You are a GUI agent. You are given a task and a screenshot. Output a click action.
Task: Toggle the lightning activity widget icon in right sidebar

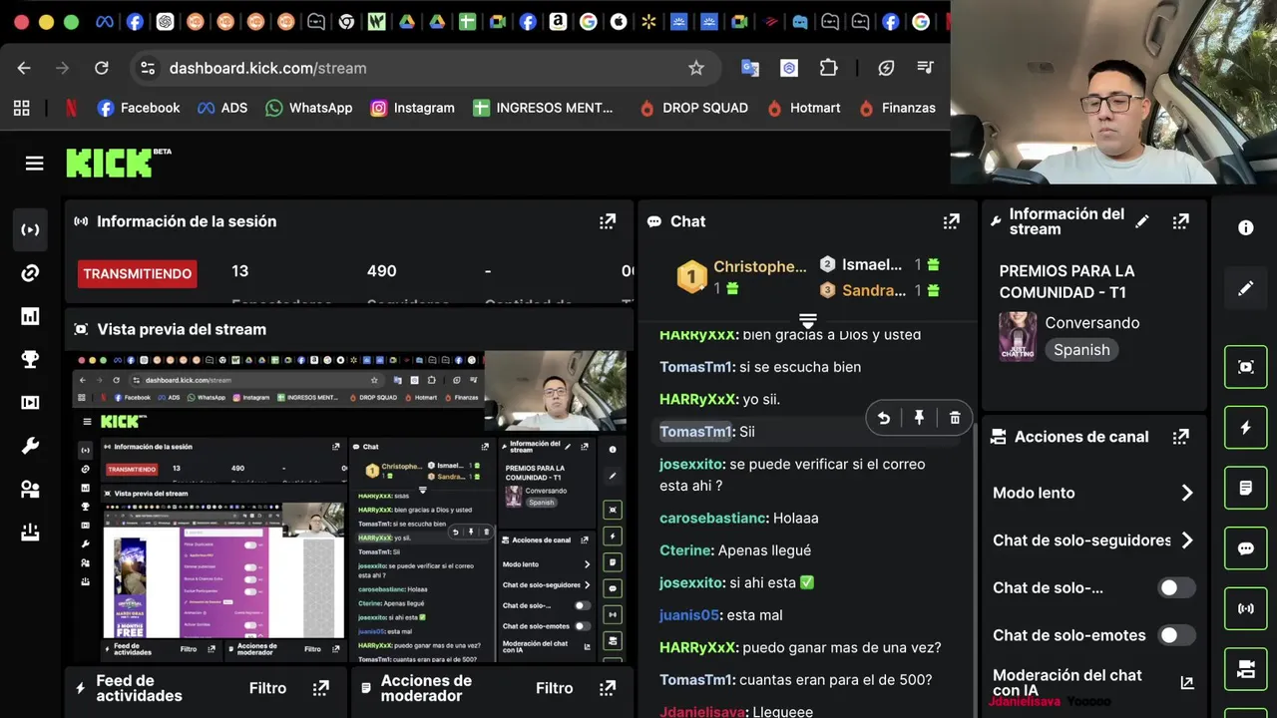[1246, 428]
